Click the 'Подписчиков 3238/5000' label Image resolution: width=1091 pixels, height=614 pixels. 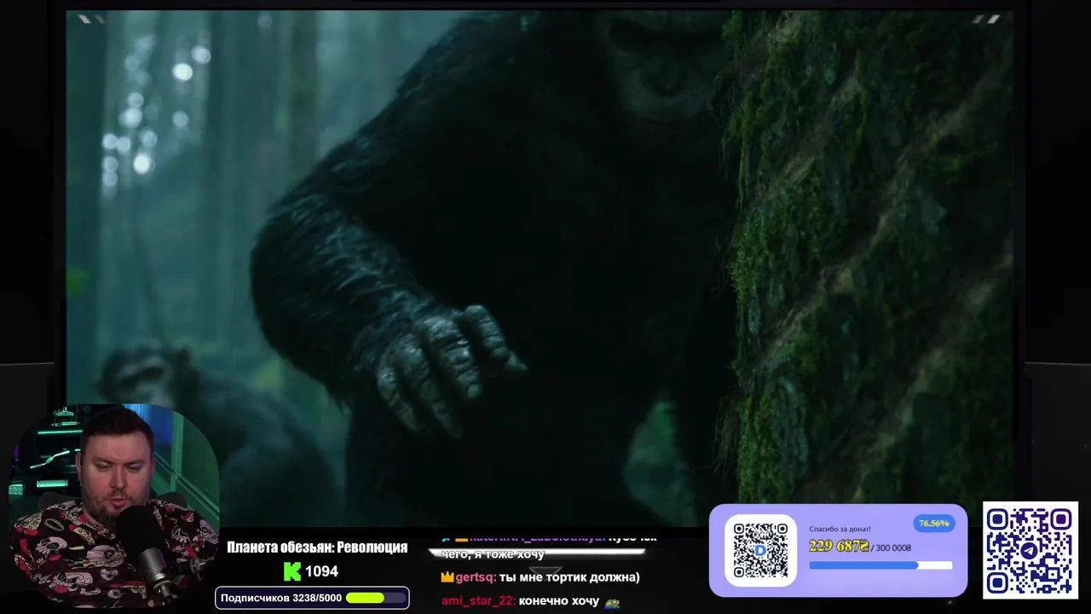(280, 598)
